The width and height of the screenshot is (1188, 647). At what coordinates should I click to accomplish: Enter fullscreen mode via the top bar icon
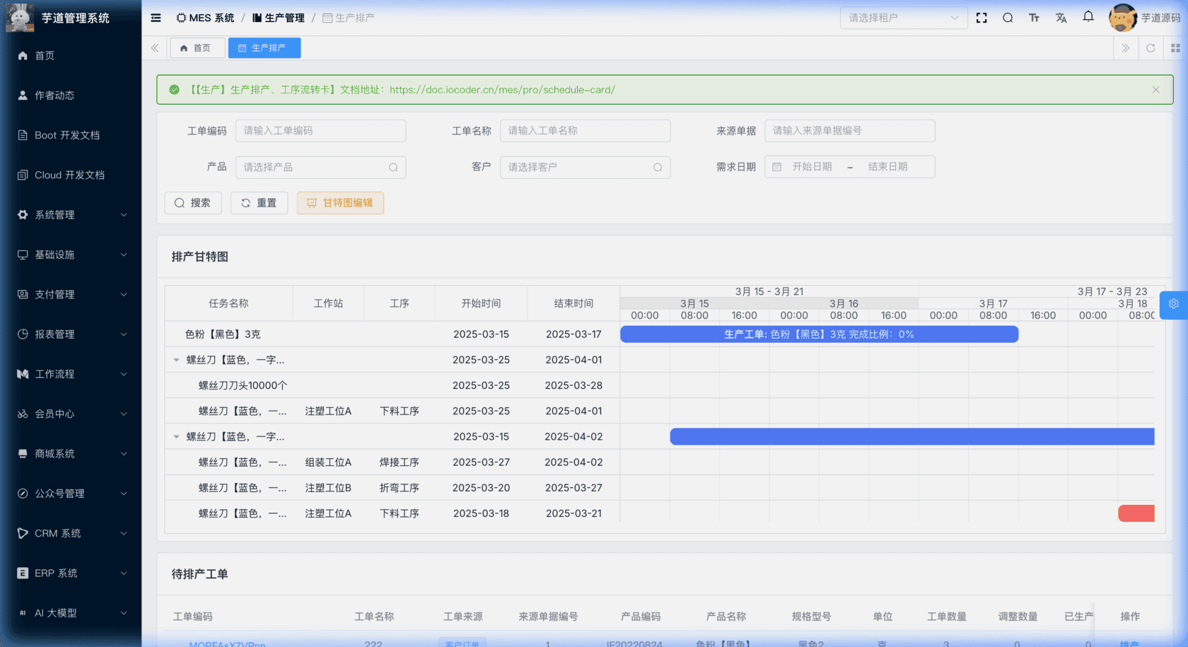click(x=982, y=18)
